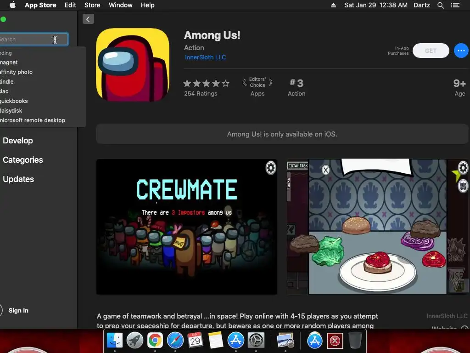
Task: Click the Among Us! app icon
Action: (133, 65)
